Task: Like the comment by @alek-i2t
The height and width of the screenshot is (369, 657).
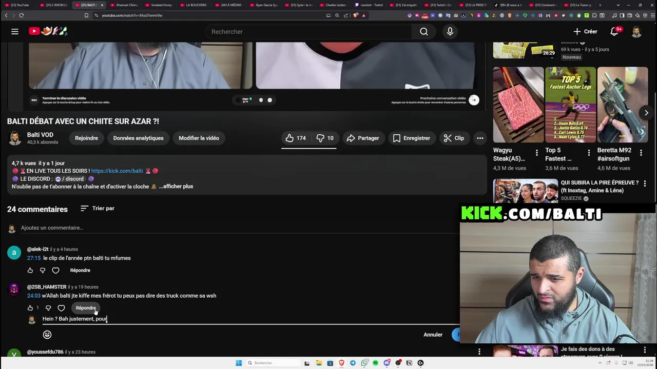Action: (x=30, y=271)
